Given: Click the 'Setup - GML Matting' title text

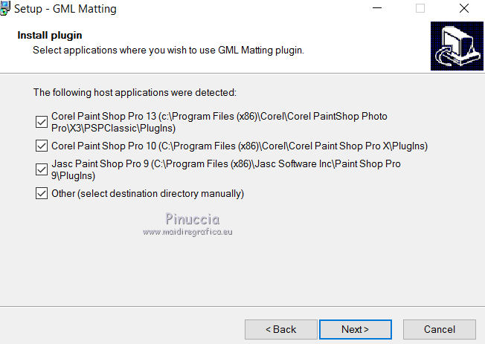Looking at the screenshot, I should [x=65, y=9].
